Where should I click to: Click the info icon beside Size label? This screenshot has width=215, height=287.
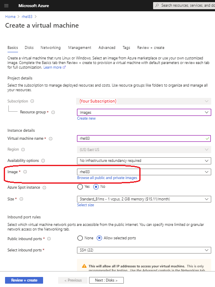tap(21, 199)
